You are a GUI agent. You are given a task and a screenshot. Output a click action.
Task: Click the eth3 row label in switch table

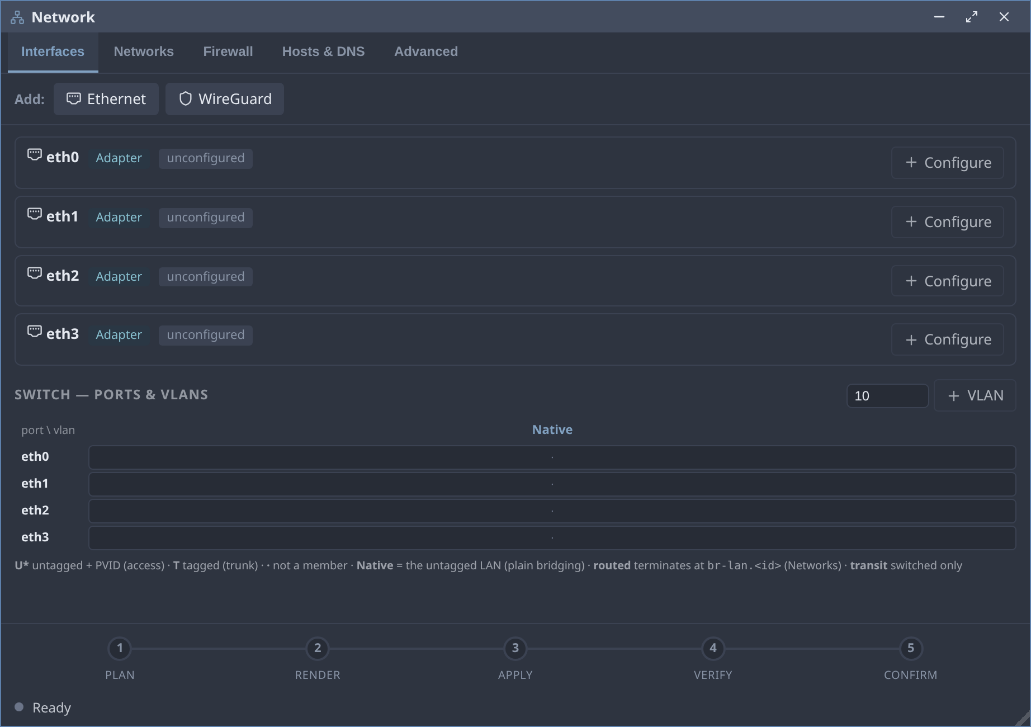click(x=35, y=537)
